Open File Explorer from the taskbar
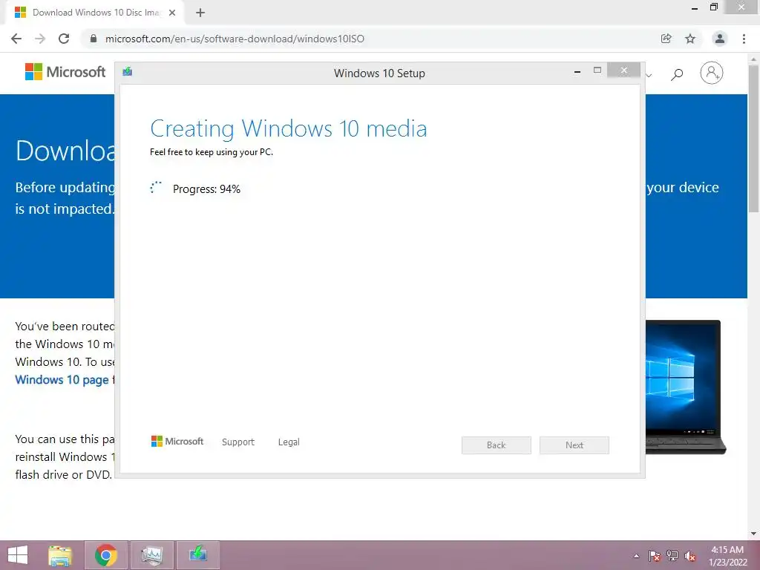This screenshot has height=570, width=760. [x=60, y=555]
